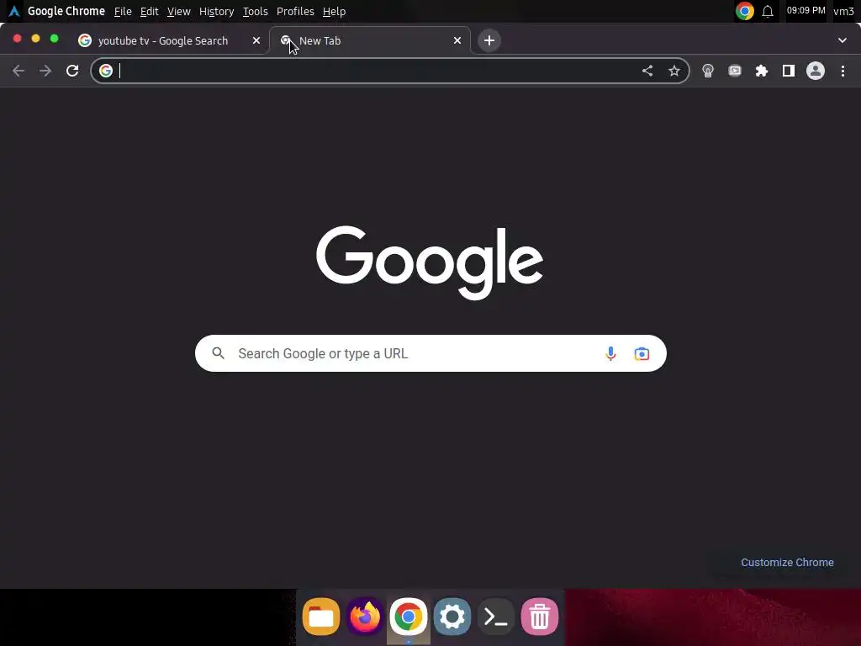The width and height of the screenshot is (861, 646).
Task: Close the youtube tv search tab
Action: 256,40
